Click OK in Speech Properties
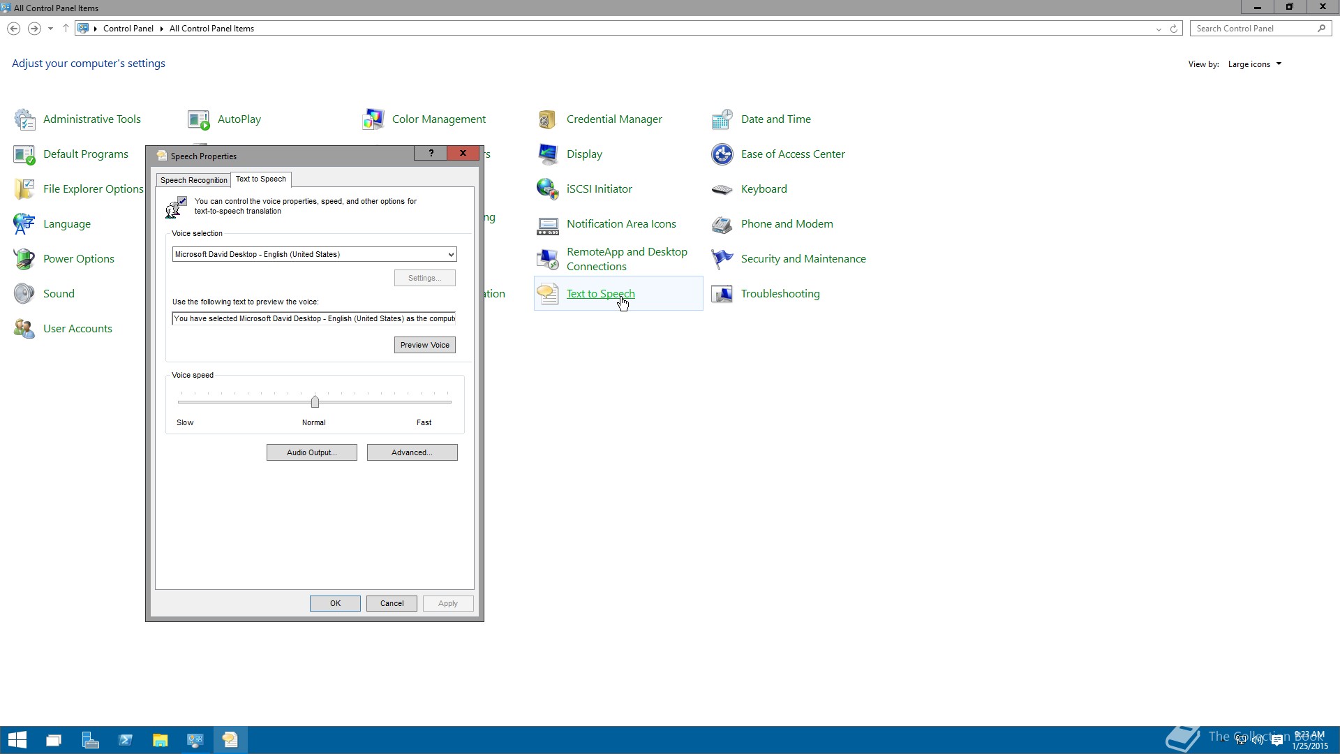The height and width of the screenshot is (754, 1340). click(335, 603)
